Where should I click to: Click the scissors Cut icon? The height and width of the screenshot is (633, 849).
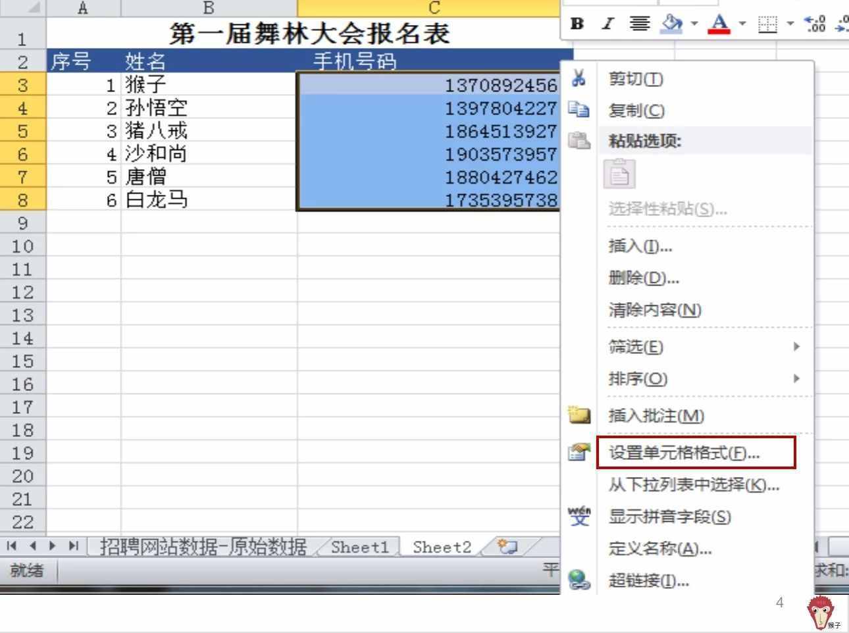[x=579, y=78]
